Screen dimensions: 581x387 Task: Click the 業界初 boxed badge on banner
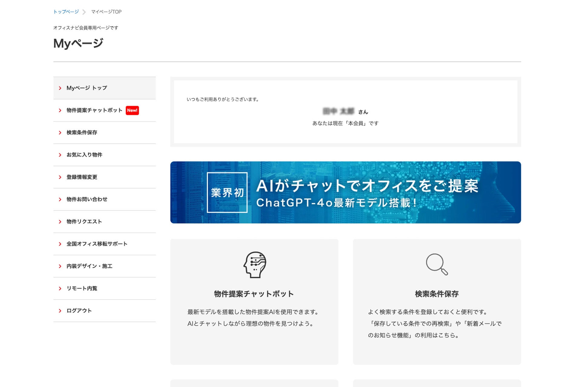coord(227,193)
